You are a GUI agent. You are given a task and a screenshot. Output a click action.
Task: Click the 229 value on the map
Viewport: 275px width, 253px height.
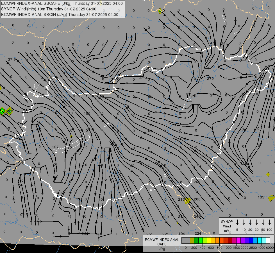(x=165, y=217)
